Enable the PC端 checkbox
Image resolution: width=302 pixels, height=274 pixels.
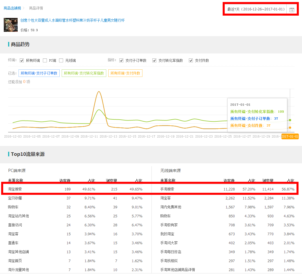(x=45, y=61)
